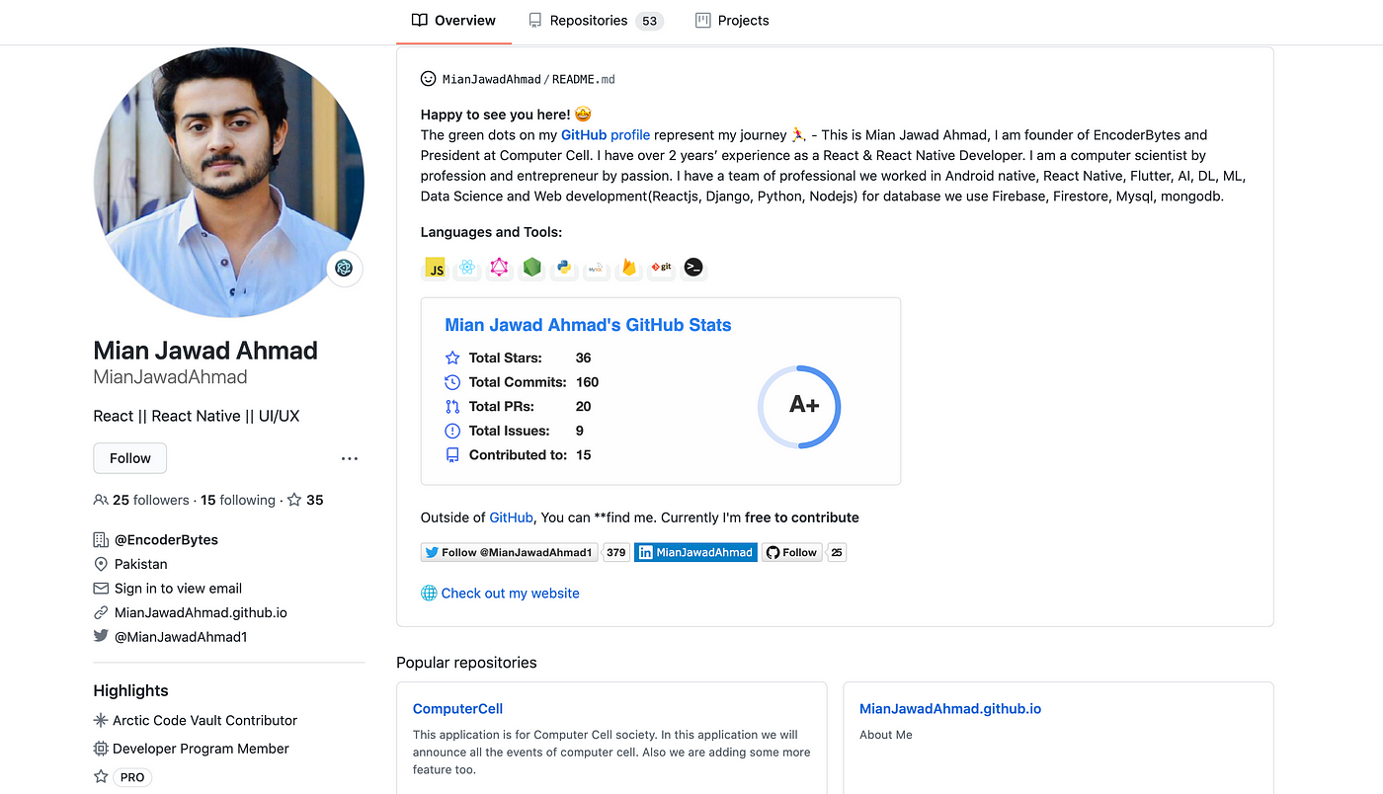Open the Projects tab
Image resolution: width=1383 pixels, height=794 pixels.
pyautogui.click(x=732, y=21)
